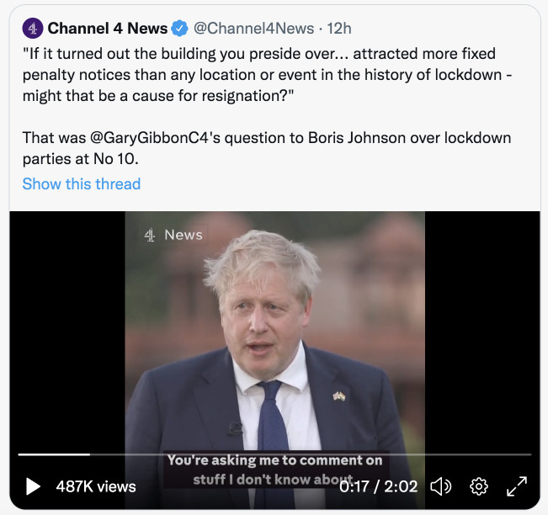Click the 4 News watermark in the video
548x515 pixels.
(173, 235)
